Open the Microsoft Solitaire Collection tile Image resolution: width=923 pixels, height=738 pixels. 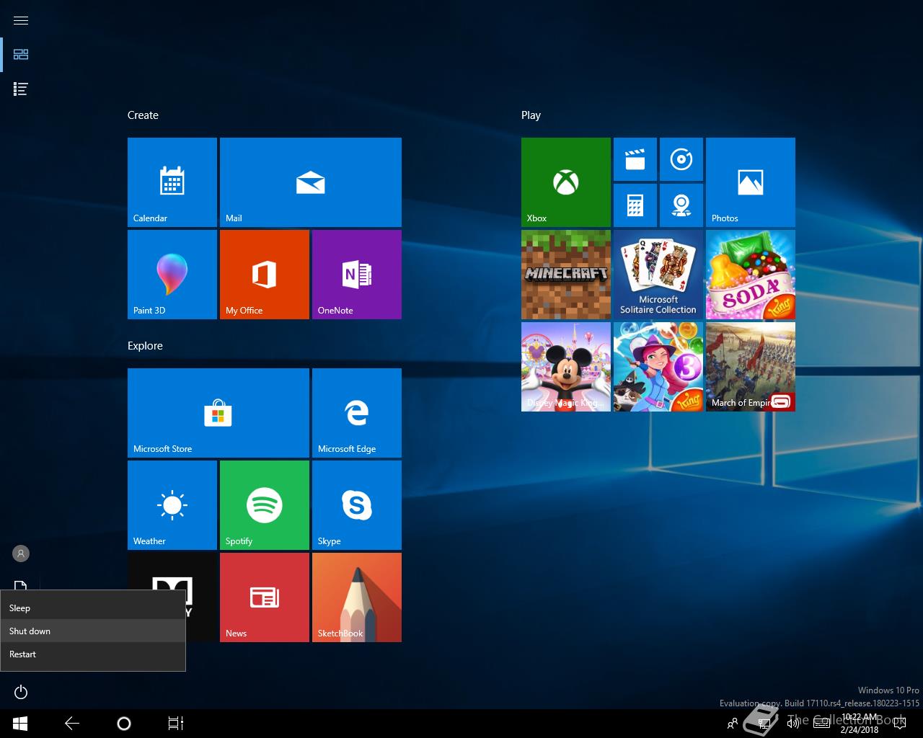pos(658,275)
